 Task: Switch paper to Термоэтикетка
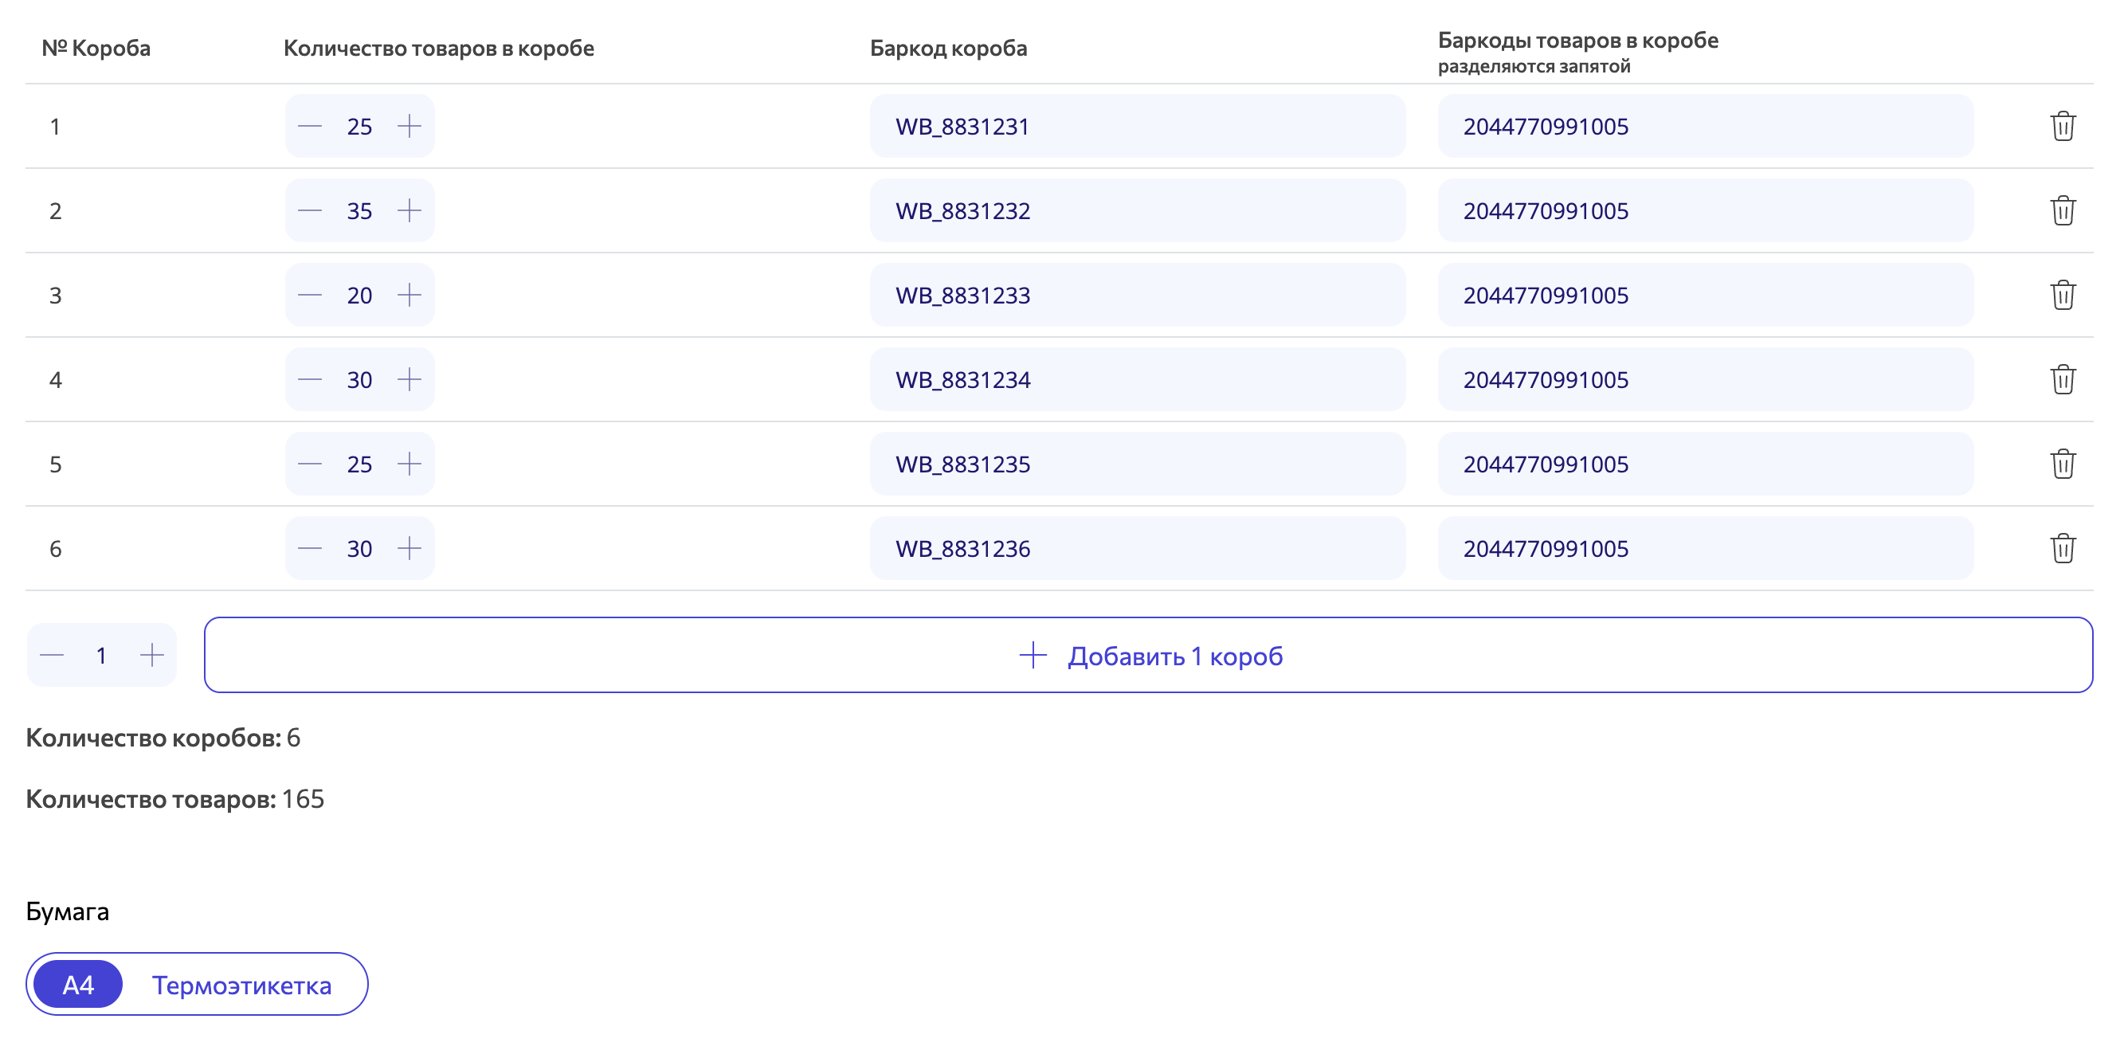[x=241, y=985]
